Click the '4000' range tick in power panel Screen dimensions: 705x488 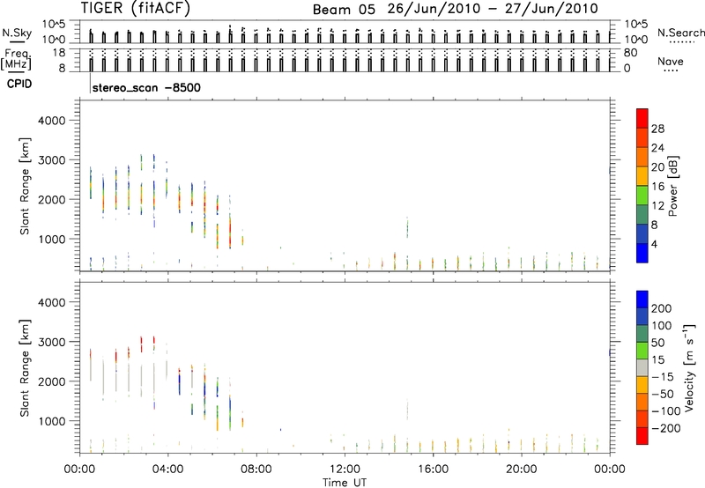(x=52, y=121)
